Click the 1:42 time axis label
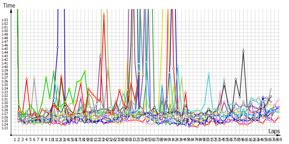Viewport: 289px width, 144px height. point(5,60)
